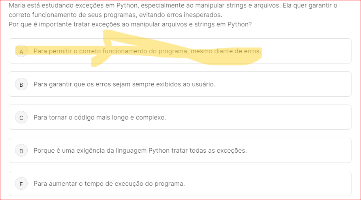The image size is (361, 200).
Task: Click empty right side of option A card
Action: pyautogui.click(x=308, y=51)
